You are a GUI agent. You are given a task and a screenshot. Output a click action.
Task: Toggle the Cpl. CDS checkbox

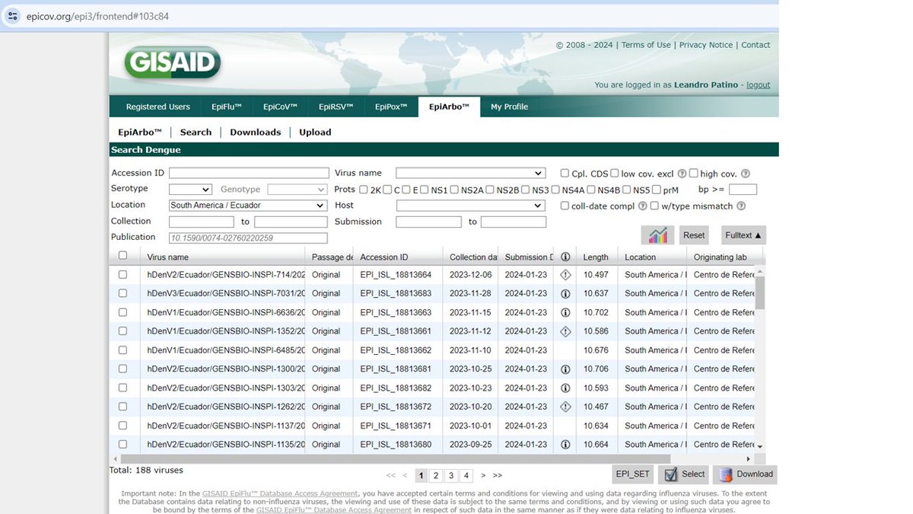click(x=565, y=174)
